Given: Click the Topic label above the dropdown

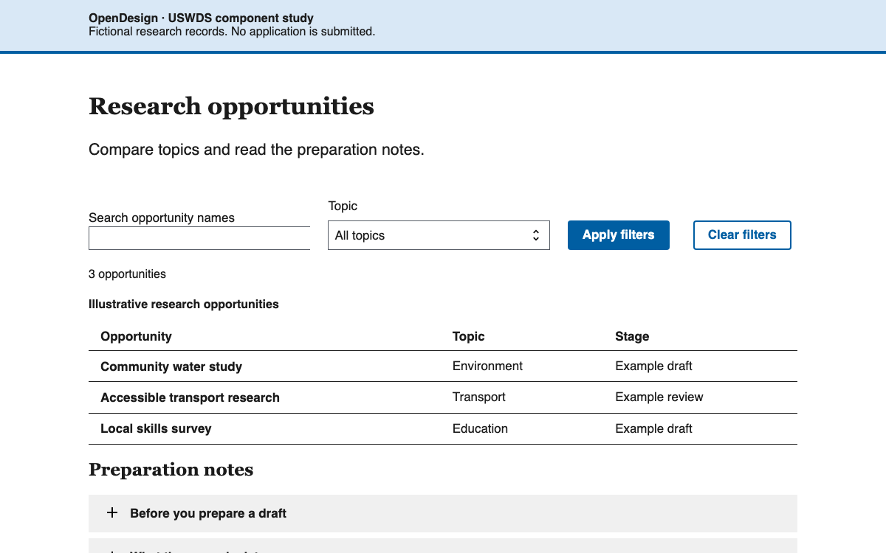Looking at the screenshot, I should coord(343,206).
